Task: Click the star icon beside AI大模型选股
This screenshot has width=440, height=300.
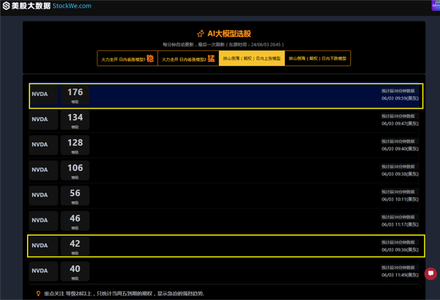Action: coord(201,34)
